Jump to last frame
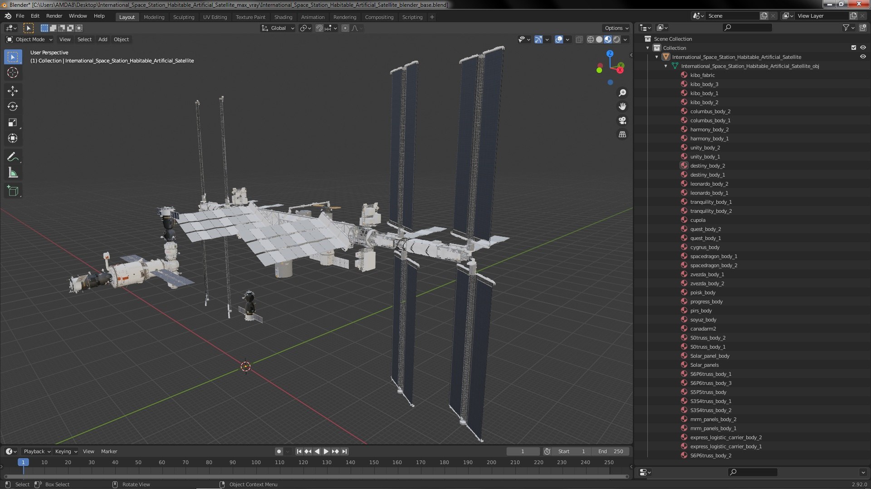The height and width of the screenshot is (489, 871). (x=345, y=451)
